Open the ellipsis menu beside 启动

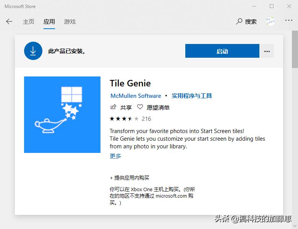(267, 51)
